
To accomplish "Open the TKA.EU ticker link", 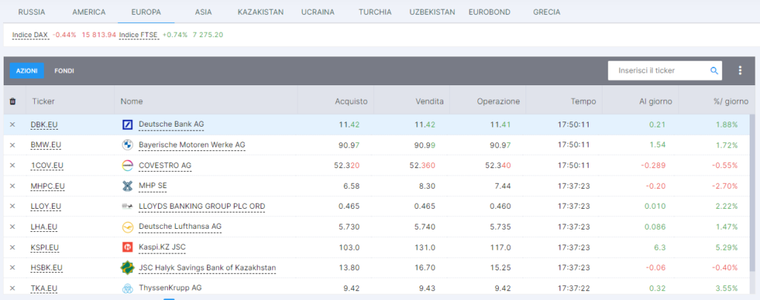I will (x=44, y=288).
